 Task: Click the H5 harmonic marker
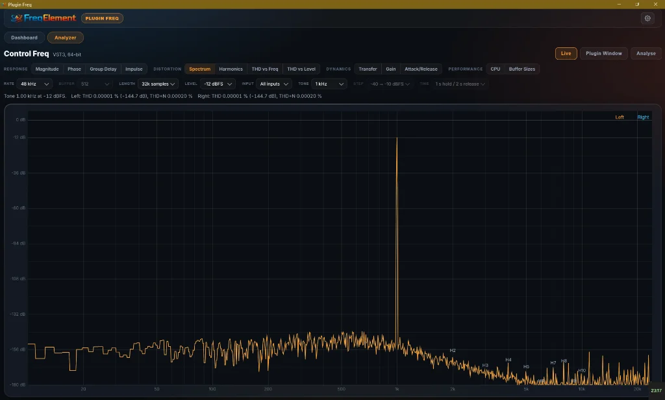click(526, 366)
